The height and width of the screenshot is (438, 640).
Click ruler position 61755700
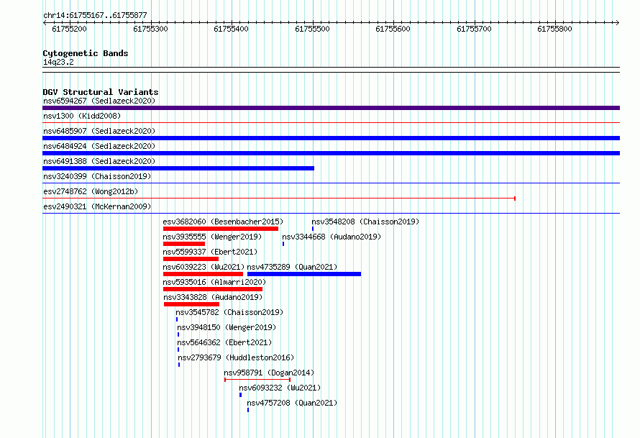[475, 29]
